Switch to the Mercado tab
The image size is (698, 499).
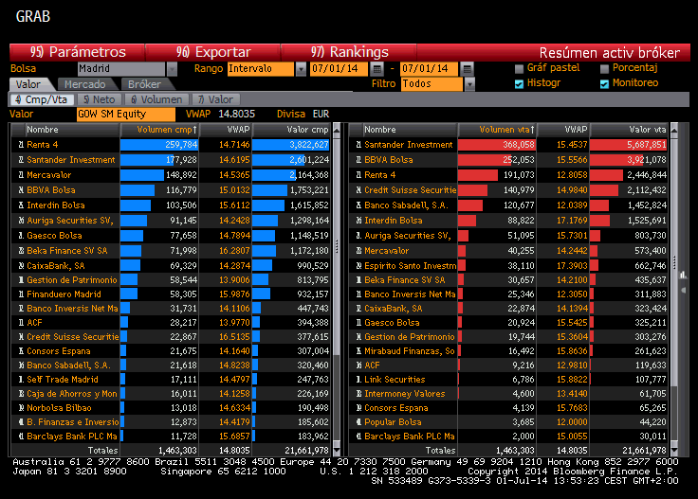[x=85, y=84]
